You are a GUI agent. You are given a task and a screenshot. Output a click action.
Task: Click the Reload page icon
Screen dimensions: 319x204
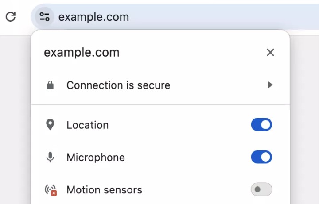tap(10, 17)
